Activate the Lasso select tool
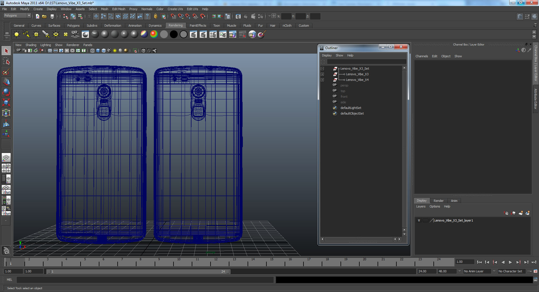This screenshot has width=539, height=292. (x=6, y=61)
